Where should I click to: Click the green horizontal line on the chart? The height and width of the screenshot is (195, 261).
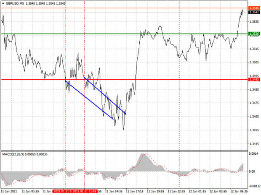pyautogui.click(x=105, y=34)
